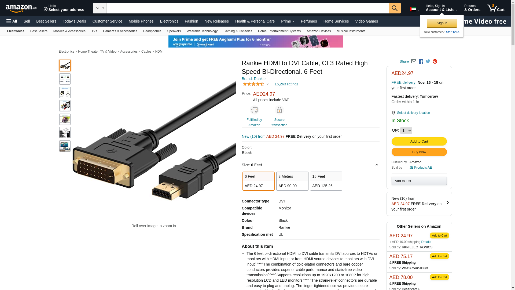Open the country flag language dropdown

pyautogui.click(x=414, y=9)
